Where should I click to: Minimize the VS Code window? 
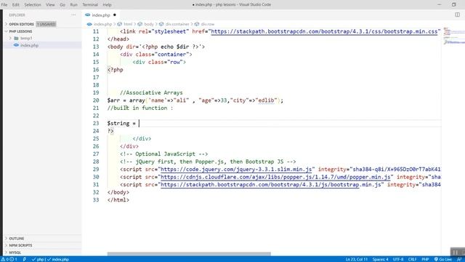pos(439,4)
